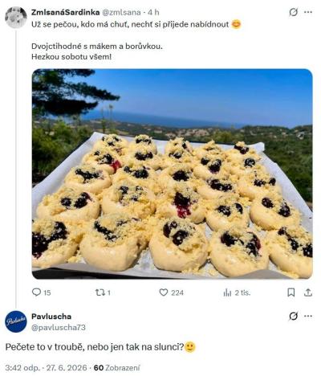Open ZmlsanáSardinka display name link
The image size is (321, 376).
coord(66,12)
